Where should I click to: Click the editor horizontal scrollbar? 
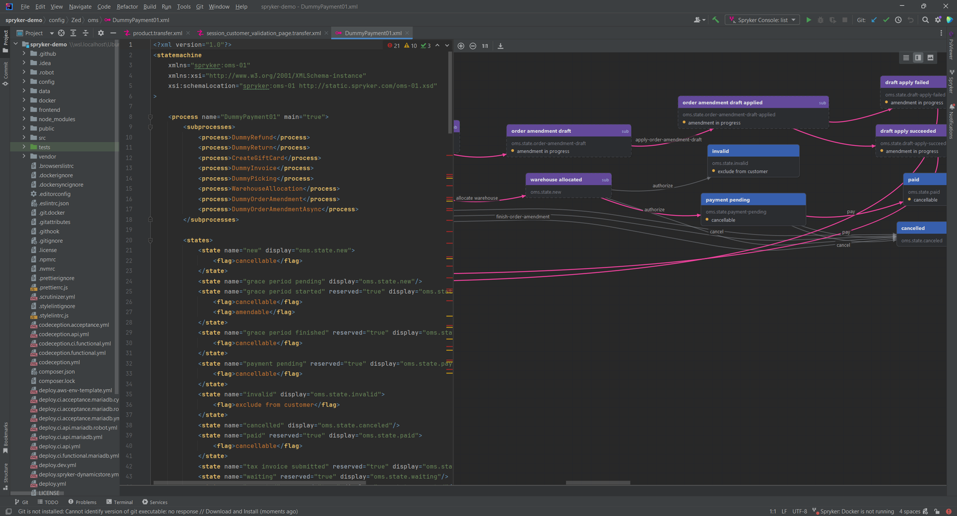pyautogui.click(x=259, y=482)
